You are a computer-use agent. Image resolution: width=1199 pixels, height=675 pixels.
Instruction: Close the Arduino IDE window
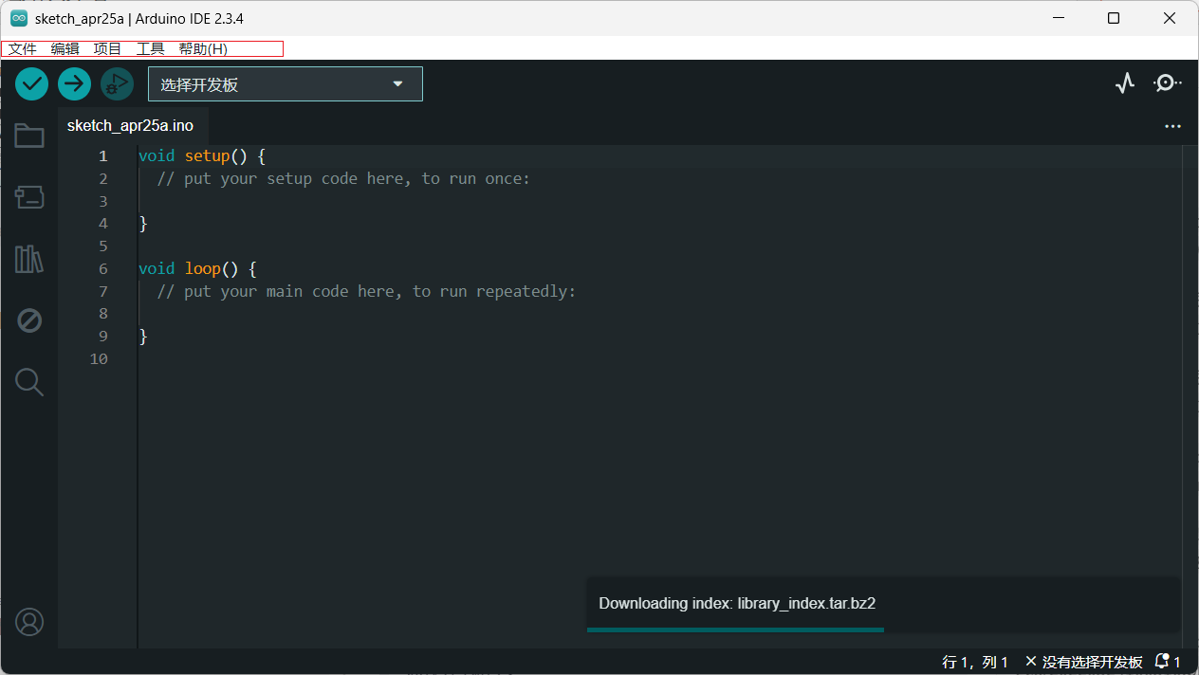pos(1170,18)
